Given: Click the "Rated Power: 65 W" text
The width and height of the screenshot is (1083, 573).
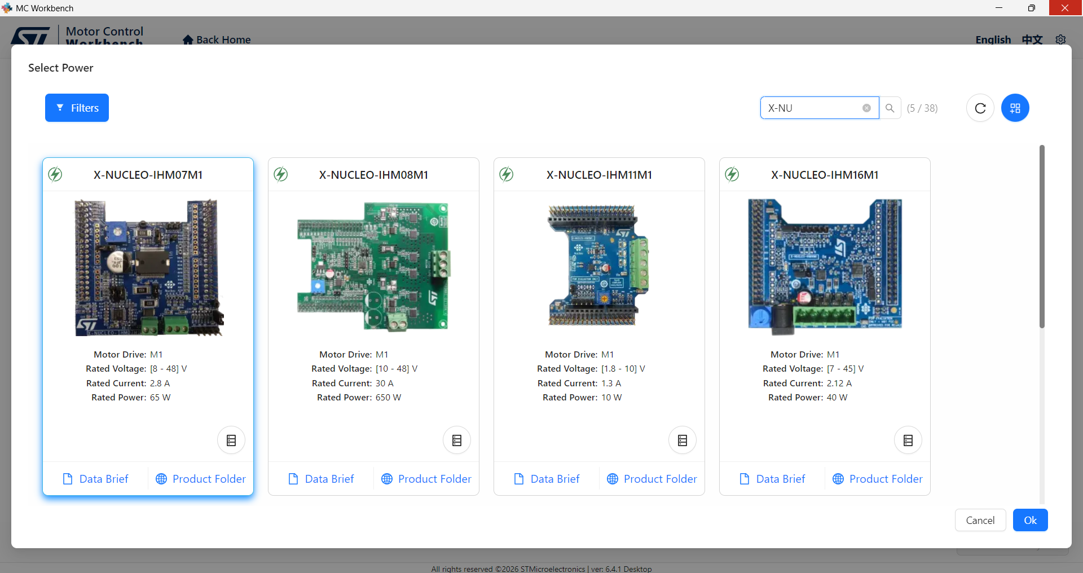Looking at the screenshot, I should tap(131, 398).
